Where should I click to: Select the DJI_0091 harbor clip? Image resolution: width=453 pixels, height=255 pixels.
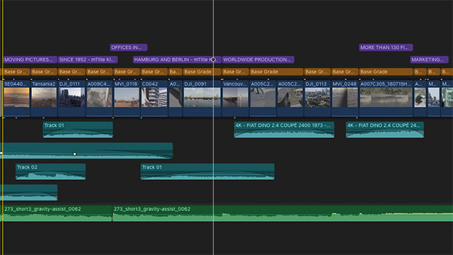coord(202,98)
